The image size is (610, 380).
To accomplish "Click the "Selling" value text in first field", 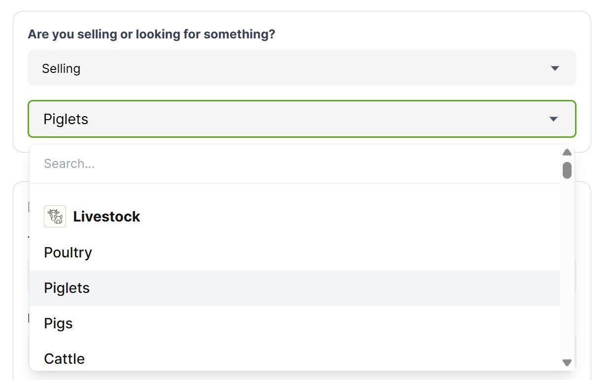I will pos(61,68).
